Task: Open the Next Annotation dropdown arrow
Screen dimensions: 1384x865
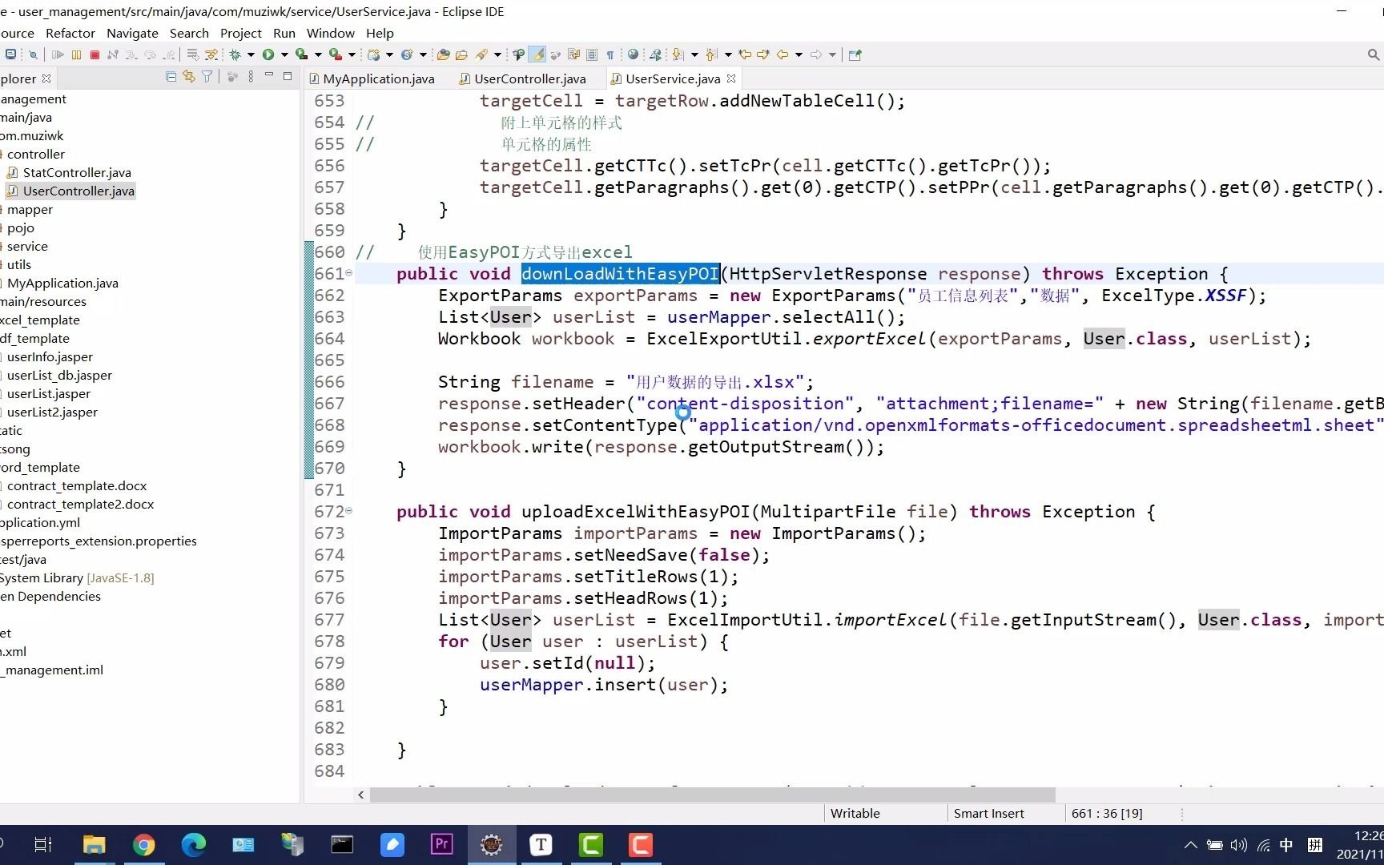Action: (694, 54)
